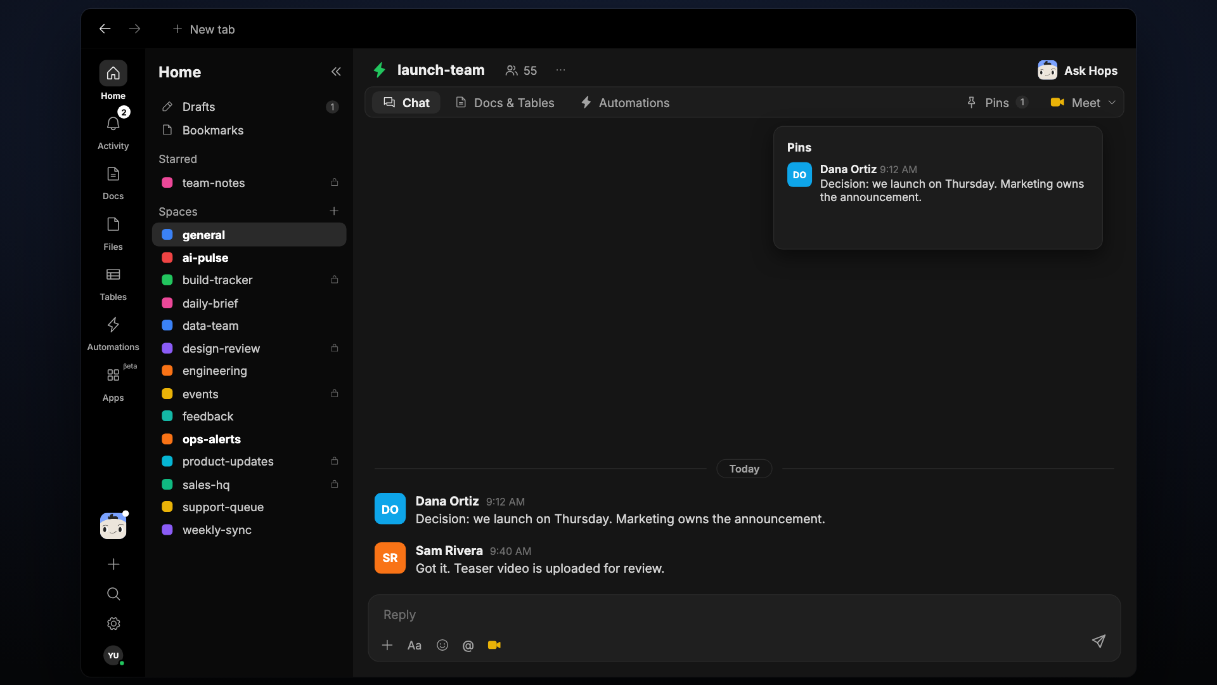Insert a mention with @ icon
Viewport: 1217px width, 685px height.
point(468,645)
